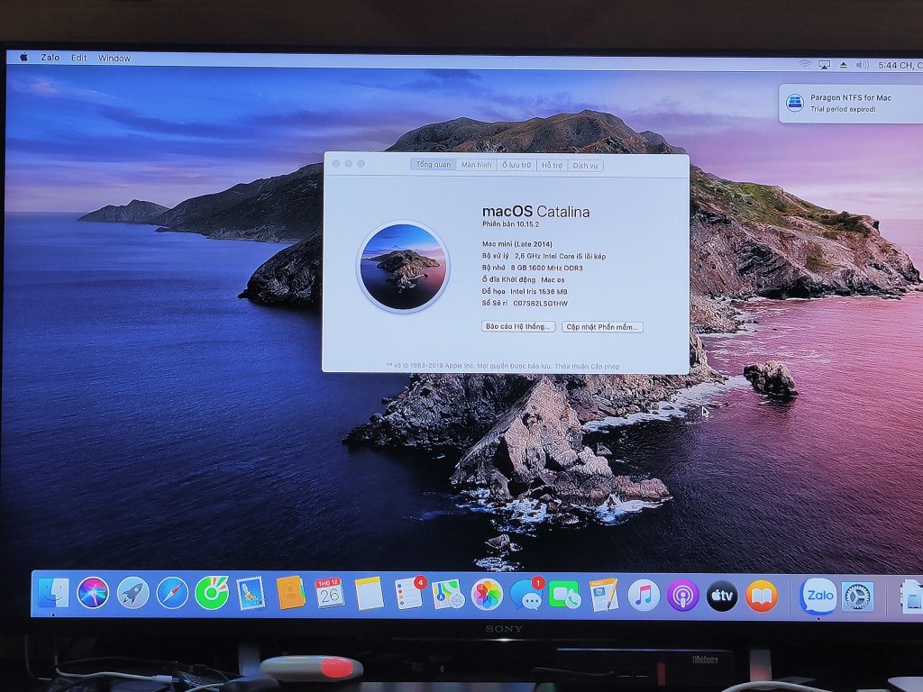
Task: Open the Window menu
Action: point(114,59)
